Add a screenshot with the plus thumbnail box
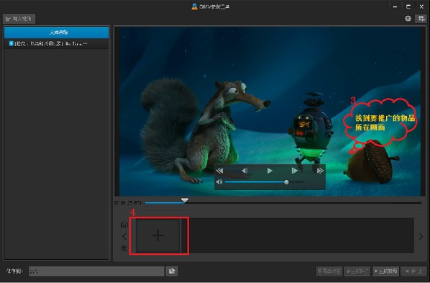Screen dimensions: 430x283 pyautogui.click(x=157, y=235)
